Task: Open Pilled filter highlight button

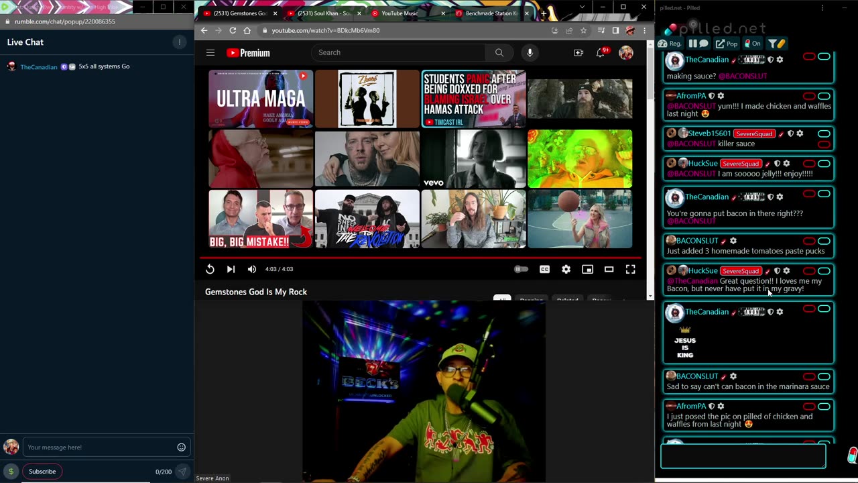Action: (x=777, y=44)
